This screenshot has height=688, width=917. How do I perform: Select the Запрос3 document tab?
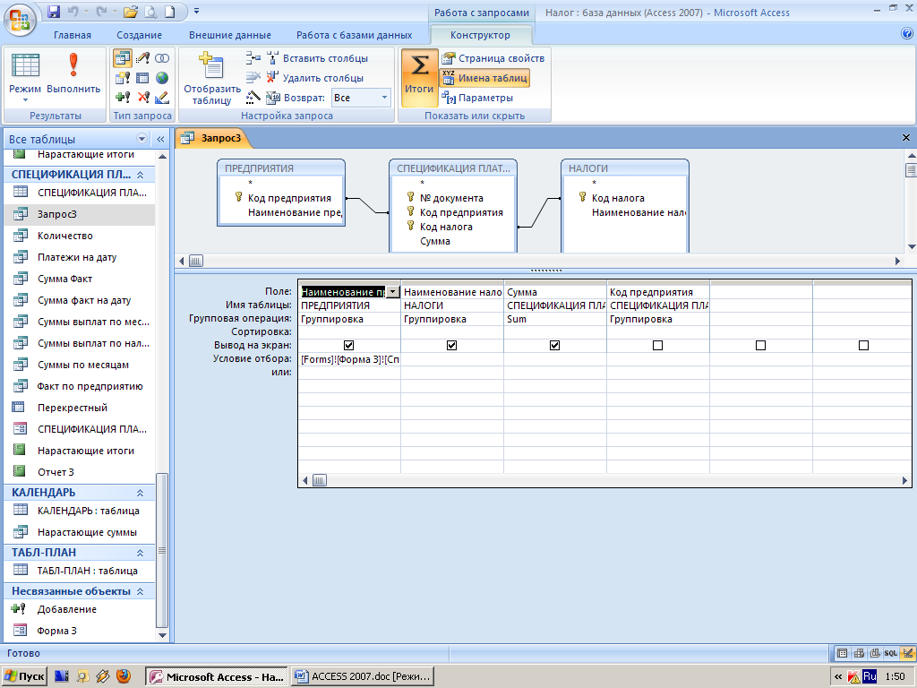212,138
